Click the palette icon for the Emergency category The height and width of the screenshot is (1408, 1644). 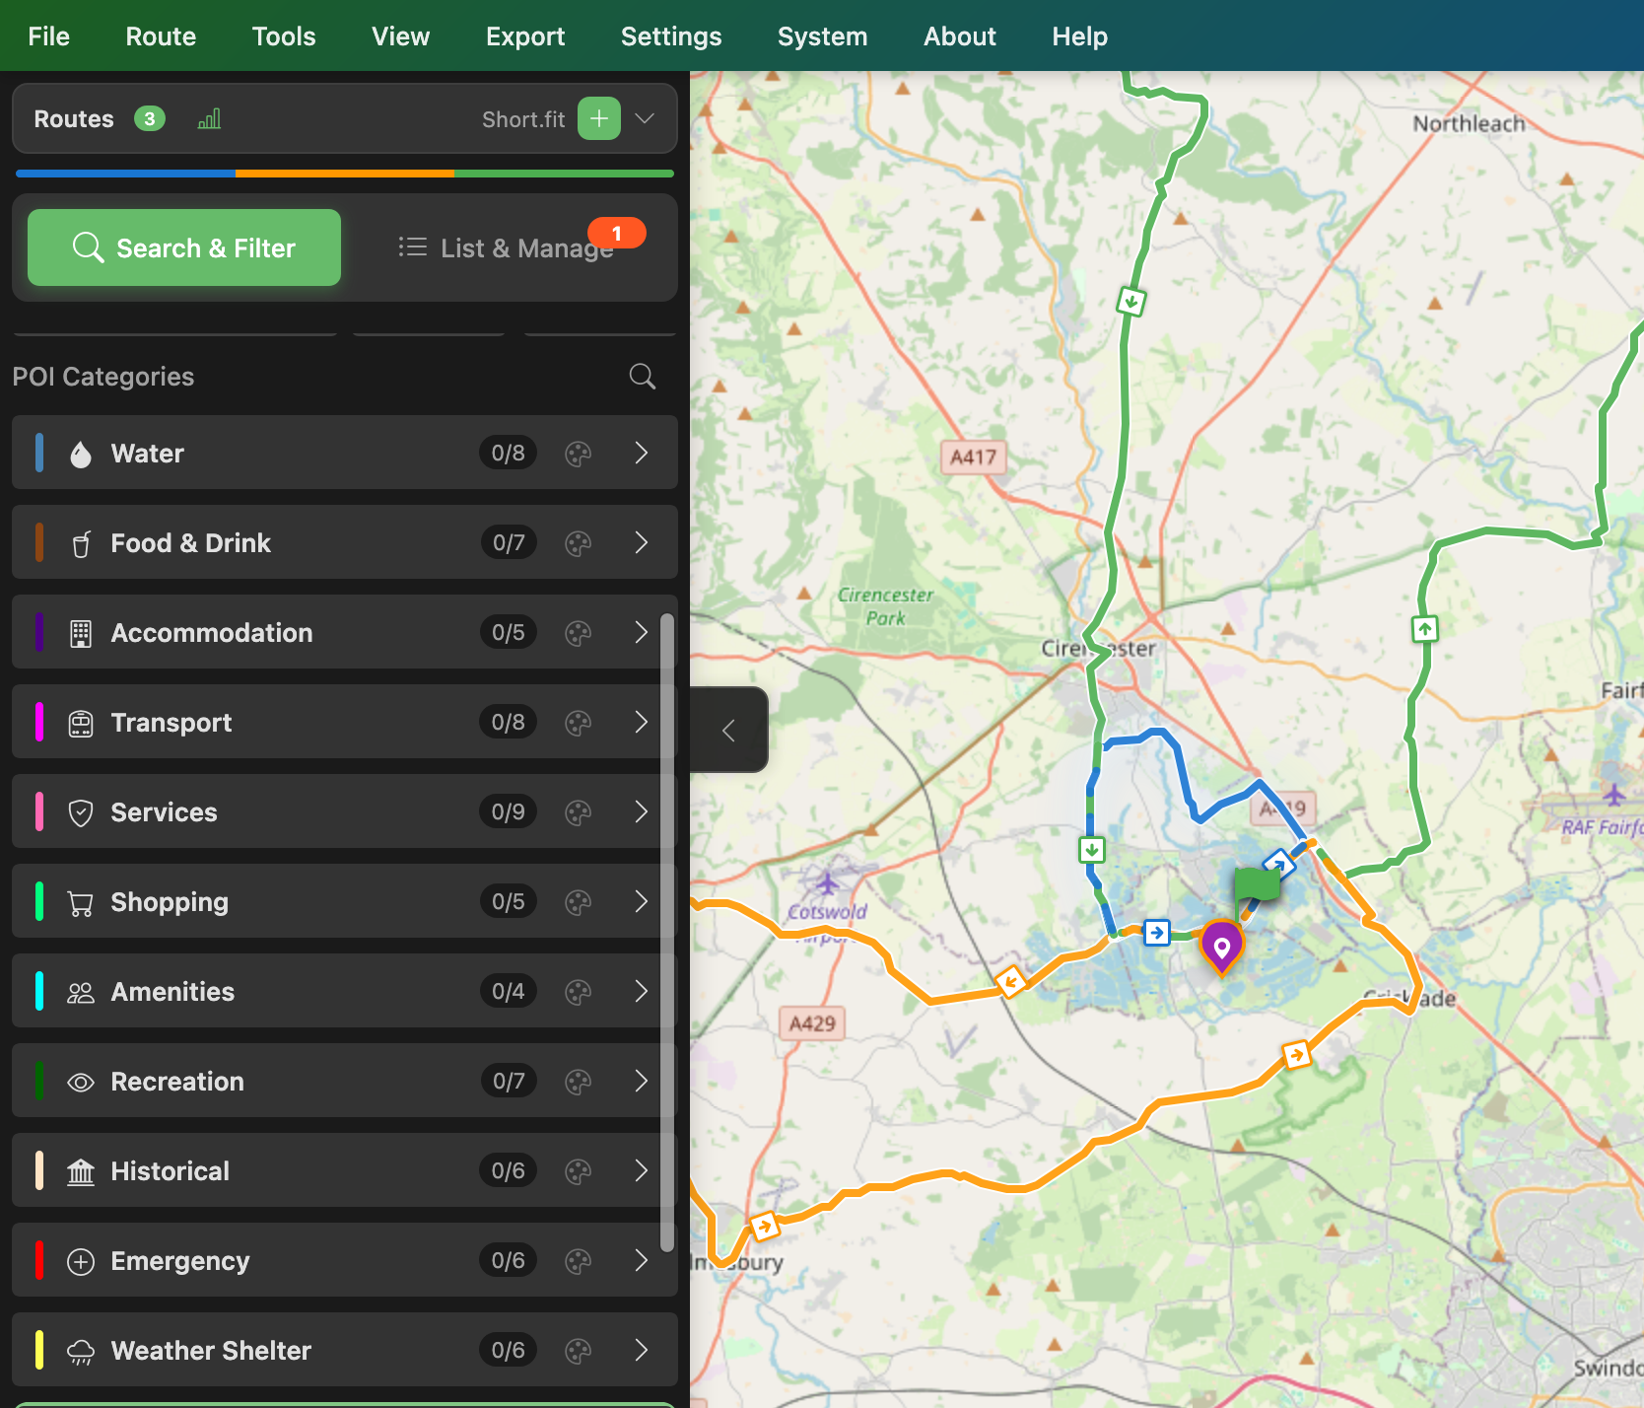(578, 1261)
